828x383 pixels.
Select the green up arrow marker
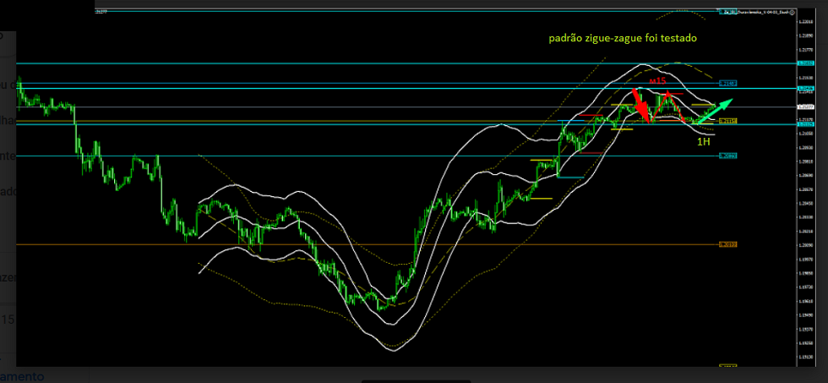[x=714, y=108]
